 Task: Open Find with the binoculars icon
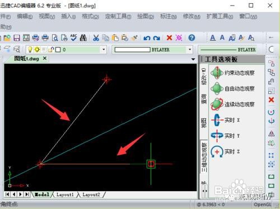pyautogui.click(x=83, y=38)
